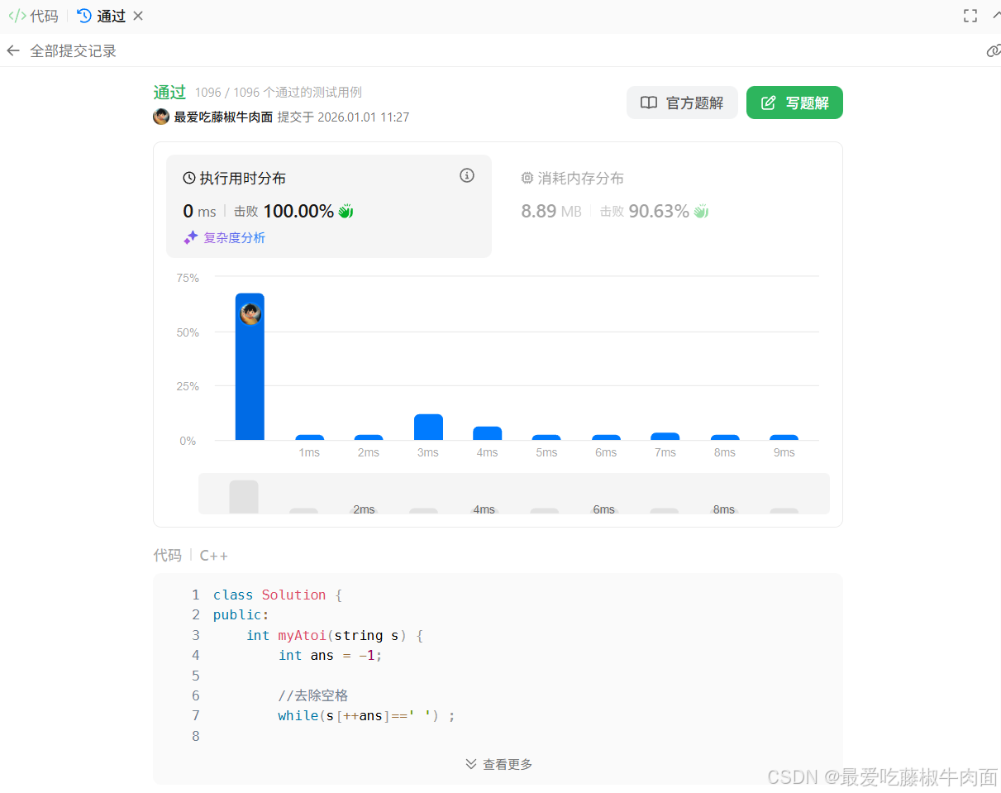
Task: Collapse the panel with the chevron at top right
Action: 996,15
